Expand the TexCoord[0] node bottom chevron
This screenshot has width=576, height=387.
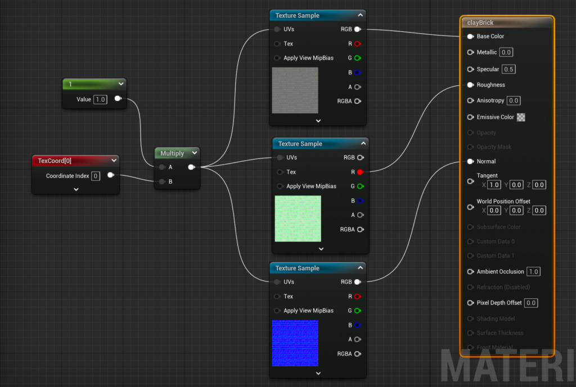click(x=76, y=189)
